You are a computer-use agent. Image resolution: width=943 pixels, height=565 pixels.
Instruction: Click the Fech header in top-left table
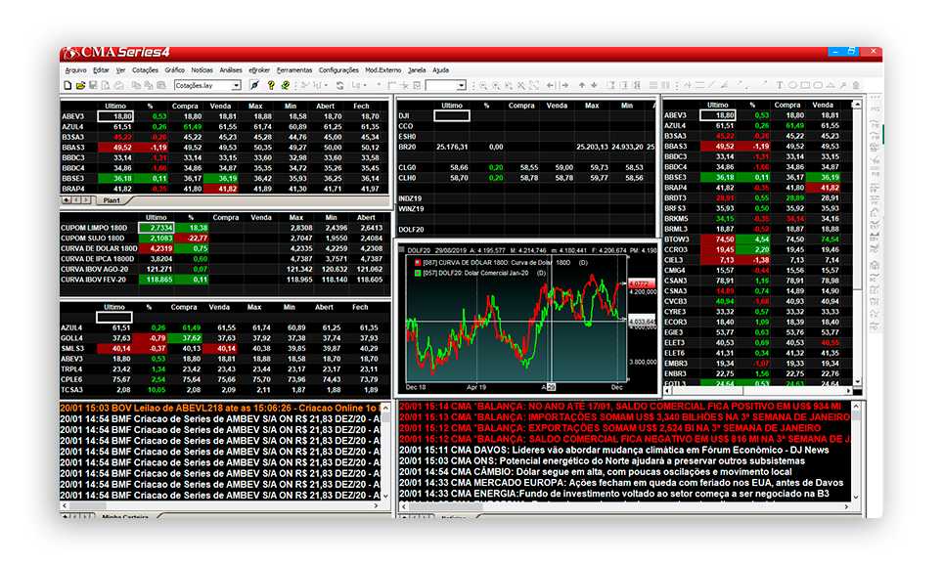click(x=361, y=106)
